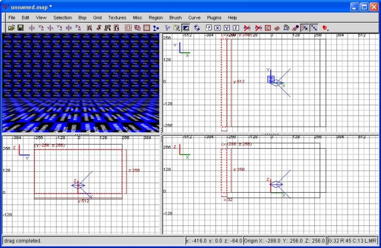Open the File menu
This screenshot has width=381, height=248.
pos(12,18)
